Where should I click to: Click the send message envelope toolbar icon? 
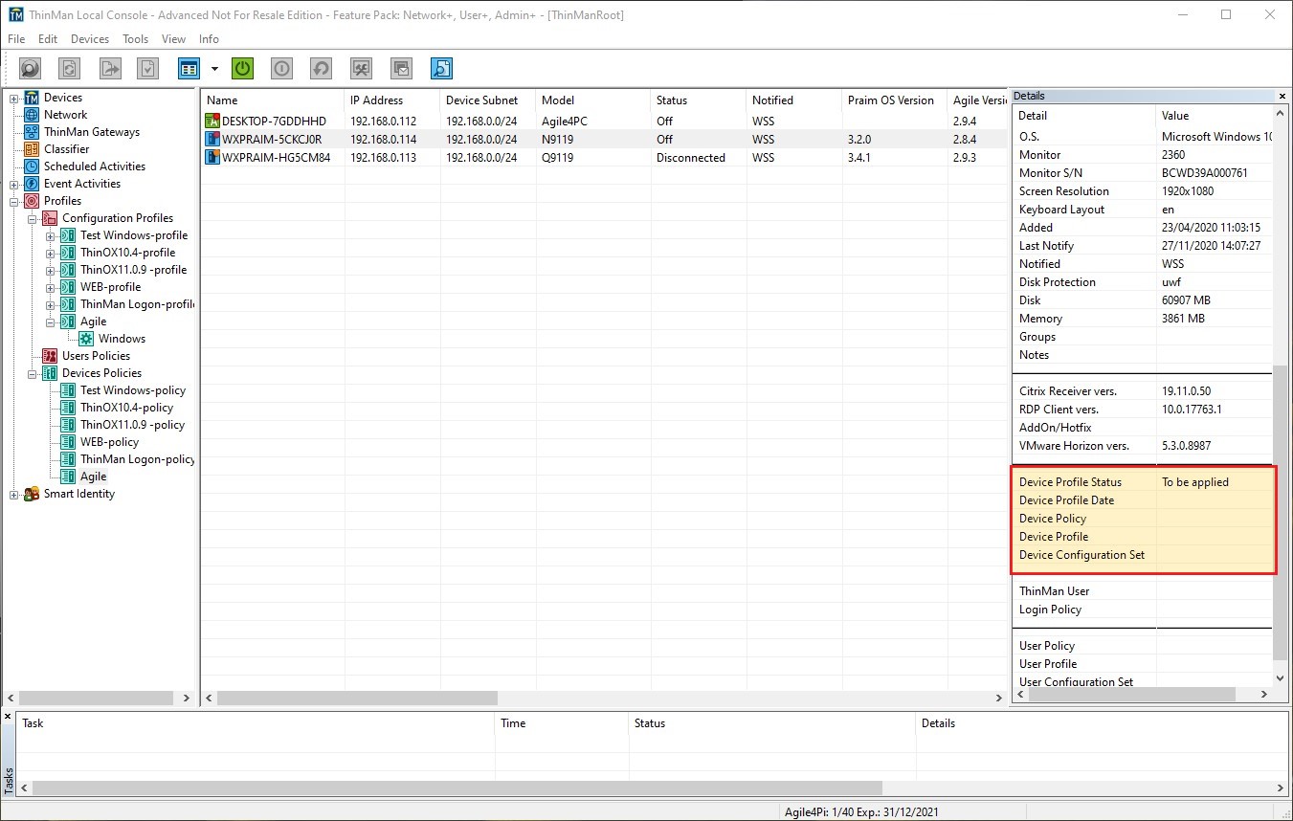pos(401,69)
